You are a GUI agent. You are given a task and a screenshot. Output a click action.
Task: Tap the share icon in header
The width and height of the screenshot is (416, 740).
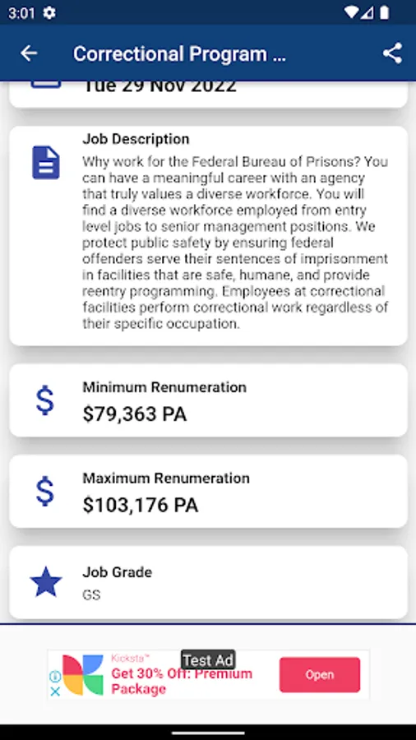(x=392, y=53)
